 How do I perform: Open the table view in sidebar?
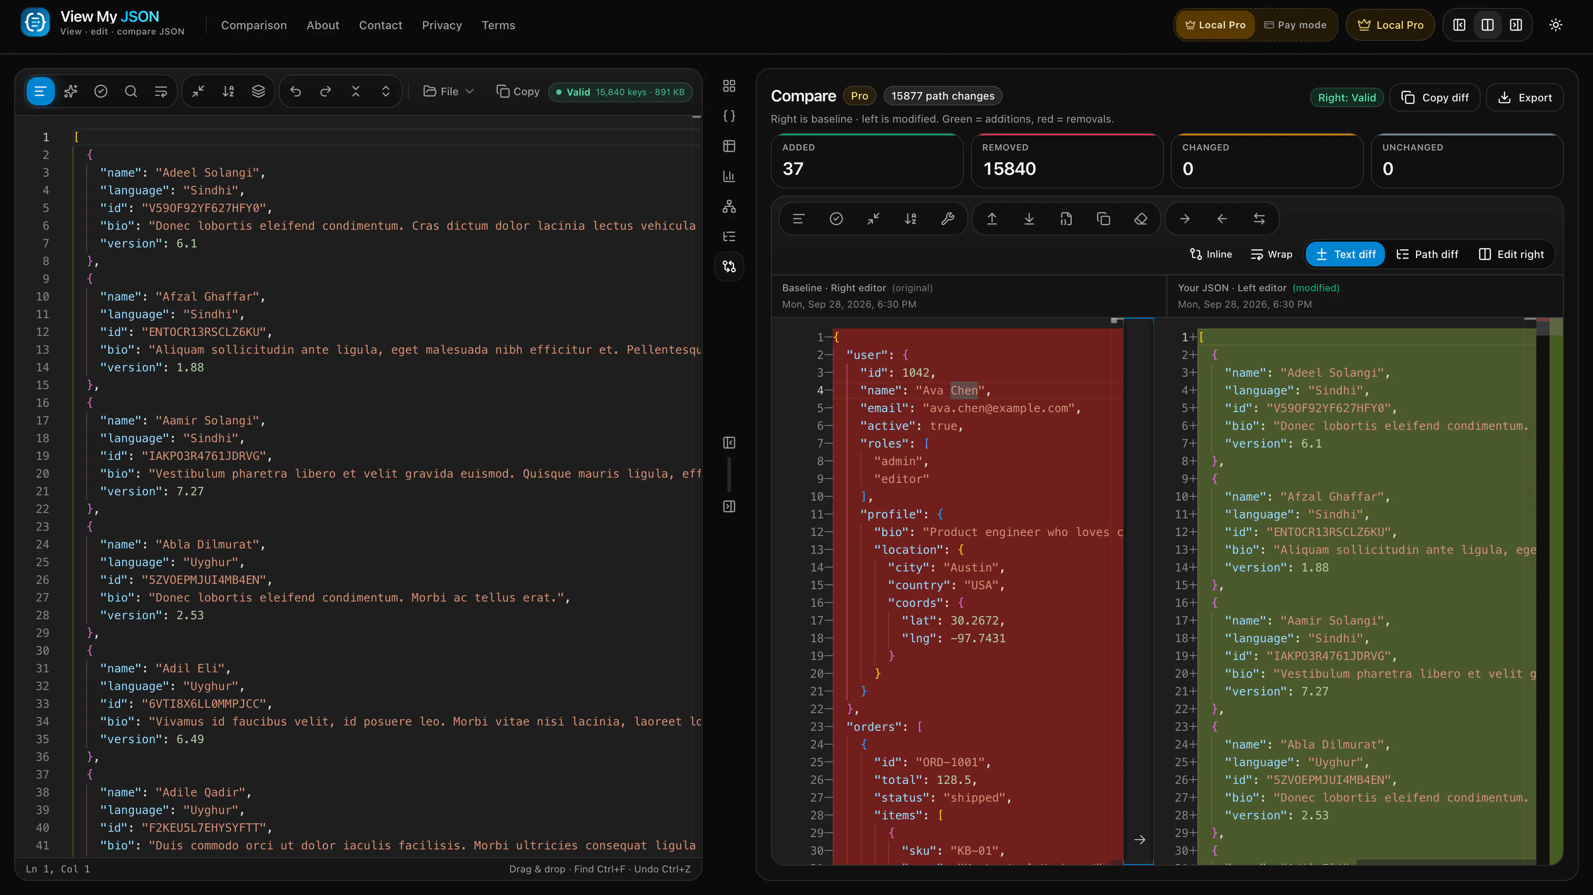coord(729,146)
